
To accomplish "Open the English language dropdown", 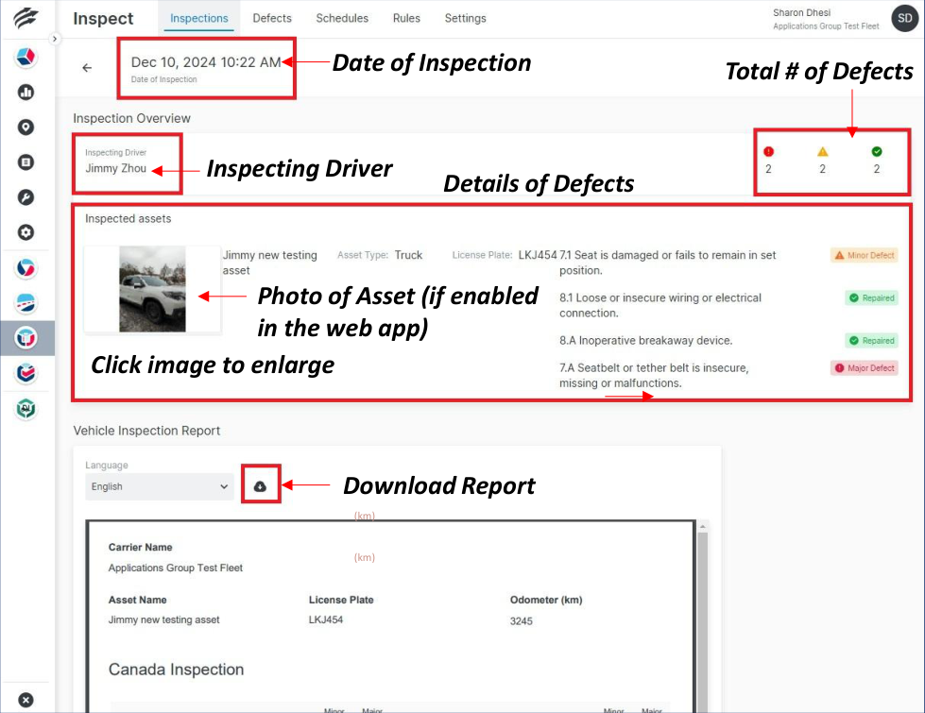I will pyautogui.click(x=159, y=485).
